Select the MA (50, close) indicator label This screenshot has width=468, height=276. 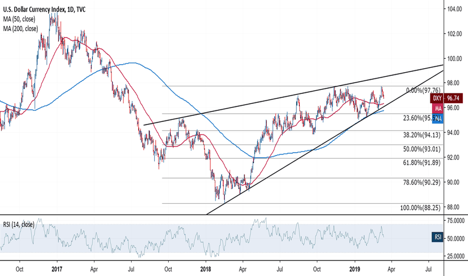pos(19,19)
